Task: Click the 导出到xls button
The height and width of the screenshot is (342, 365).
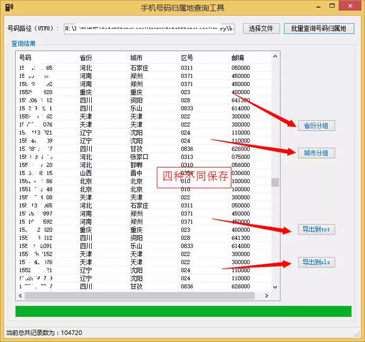Action: (x=316, y=263)
